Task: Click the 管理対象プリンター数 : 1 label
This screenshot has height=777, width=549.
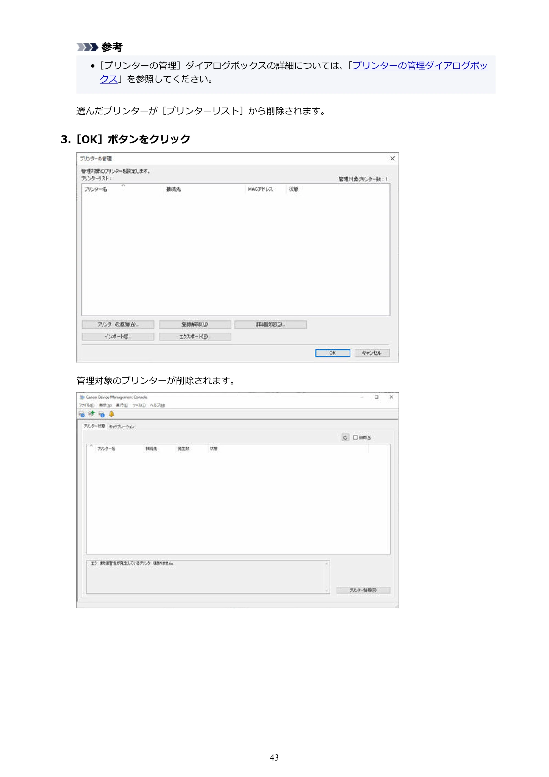Action: click(x=363, y=179)
